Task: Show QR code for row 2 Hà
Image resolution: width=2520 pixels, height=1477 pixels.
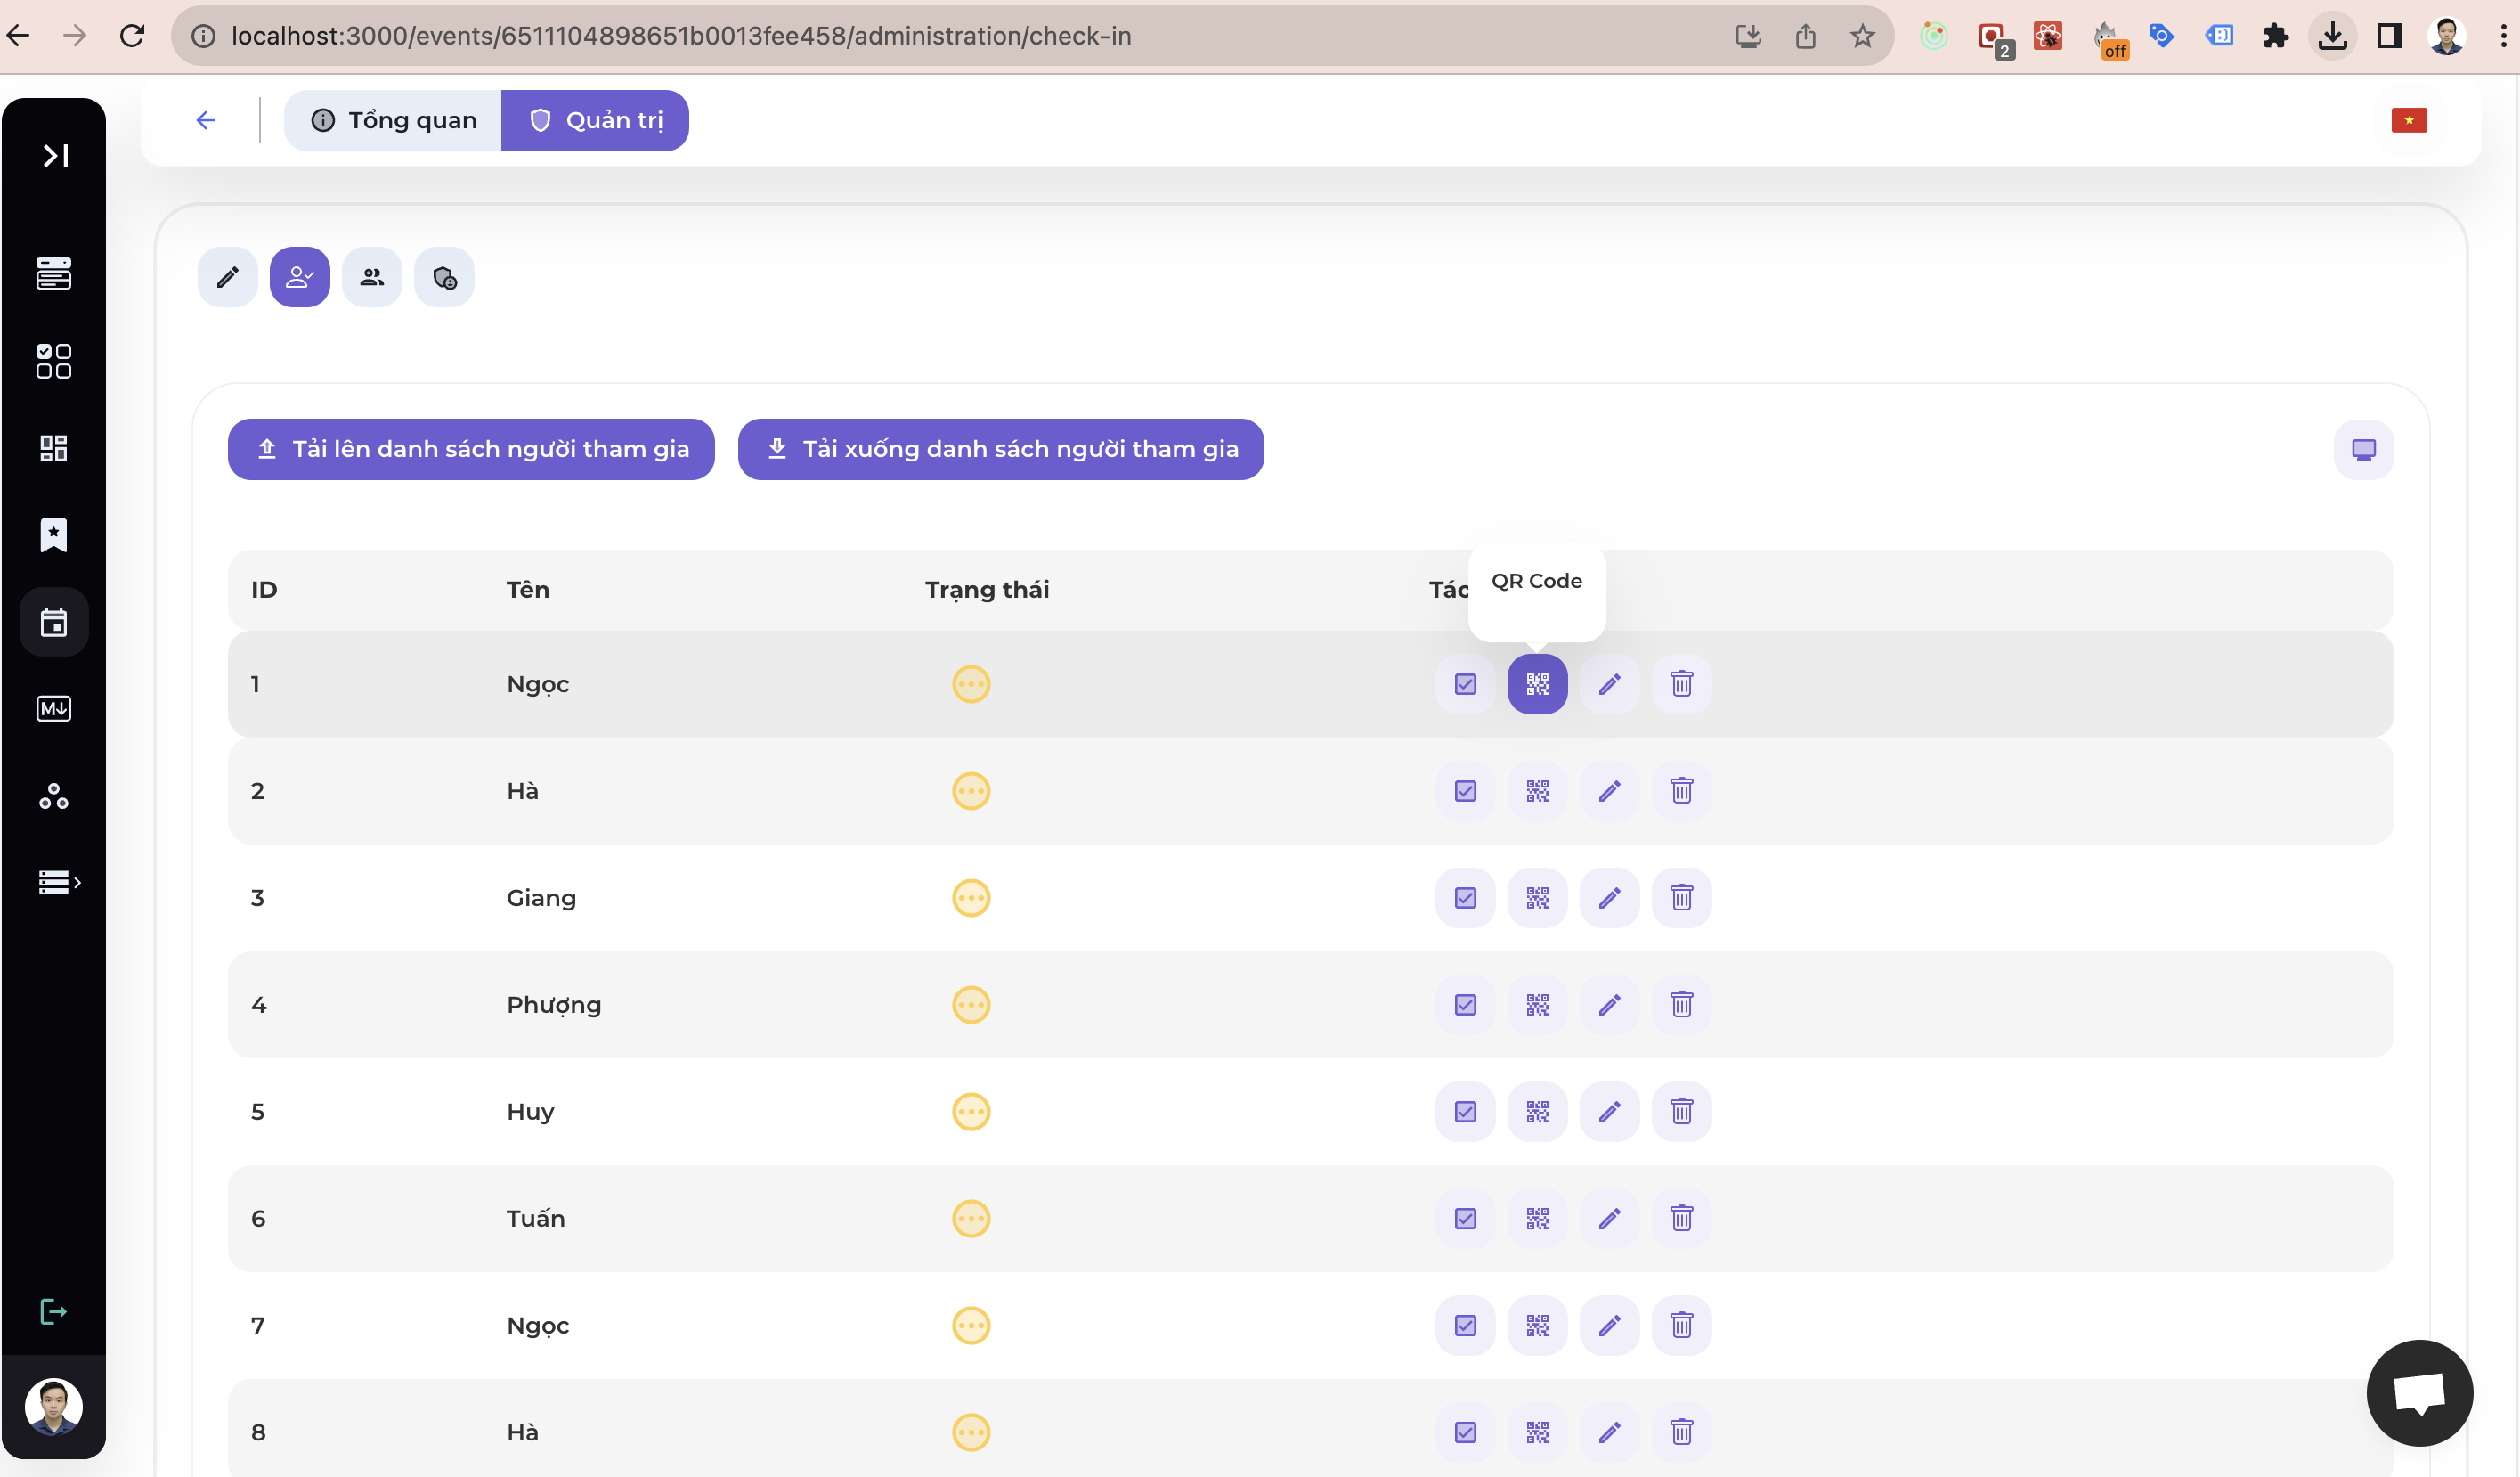Action: [1537, 792]
